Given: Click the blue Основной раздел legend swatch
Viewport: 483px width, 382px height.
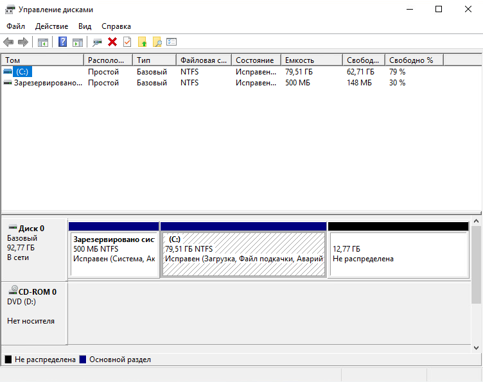Looking at the screenshot, I should [83, 360].
